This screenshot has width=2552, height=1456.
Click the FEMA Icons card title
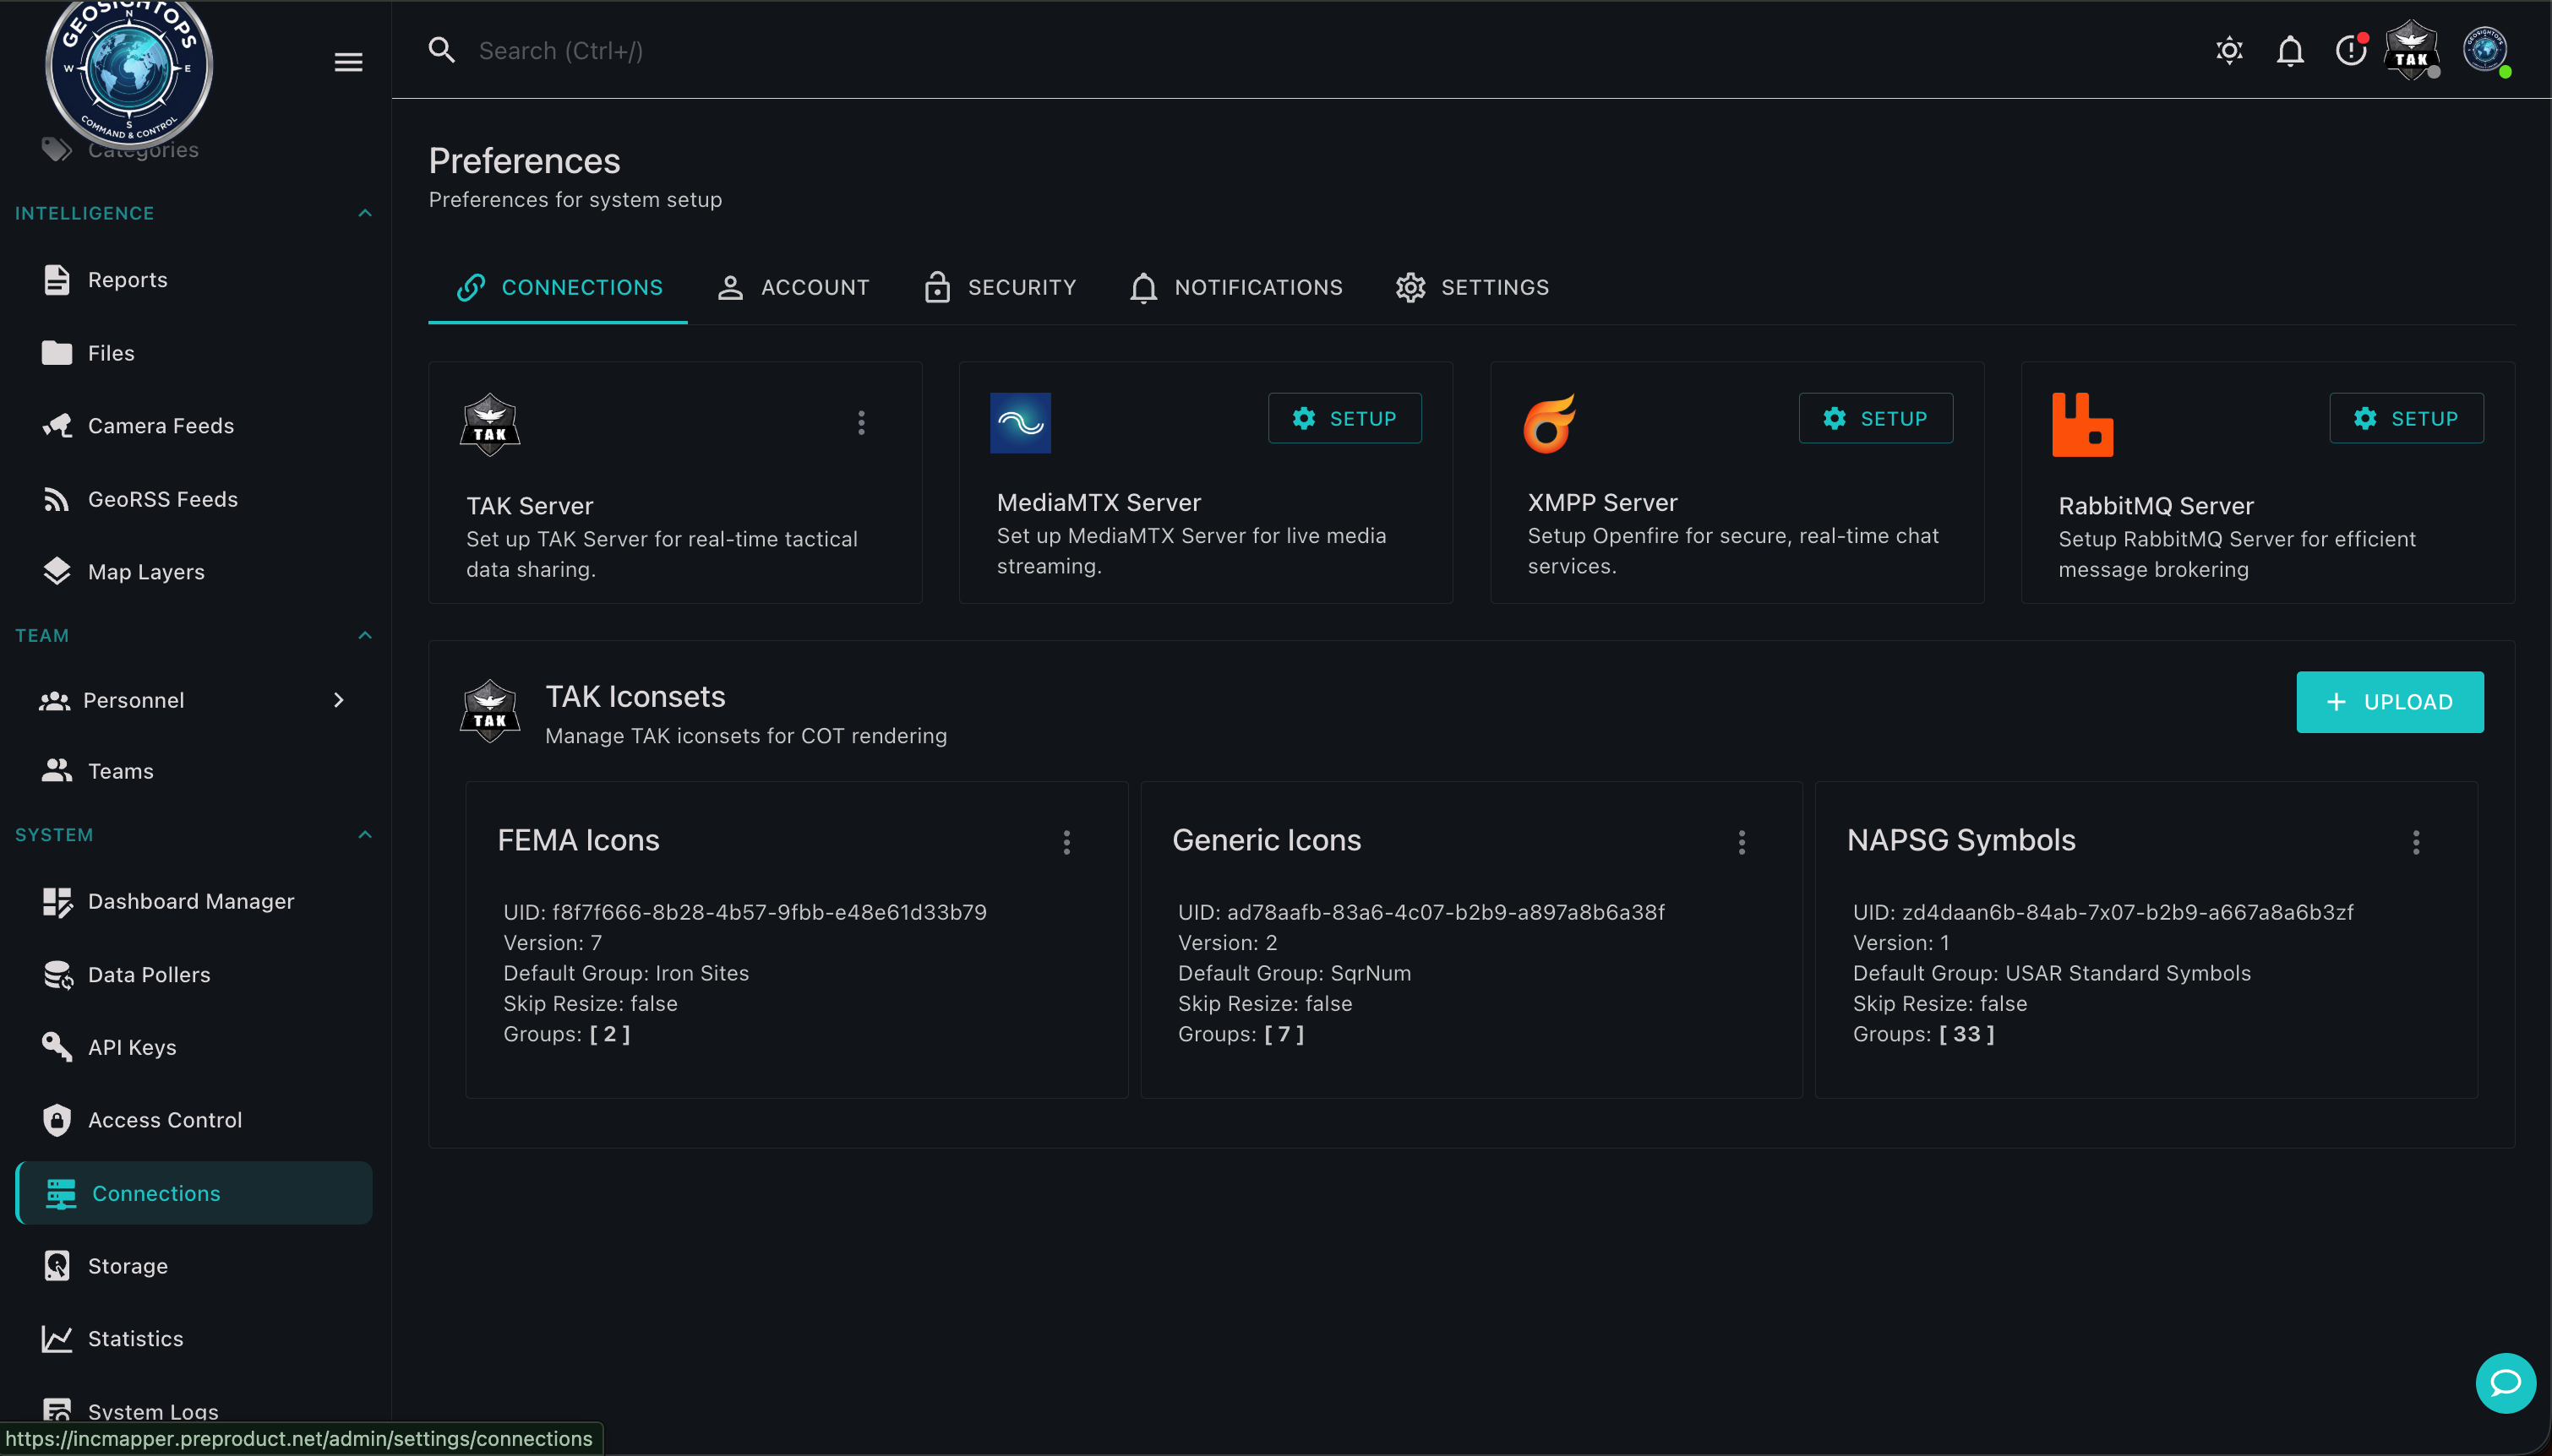pos(578,840)
